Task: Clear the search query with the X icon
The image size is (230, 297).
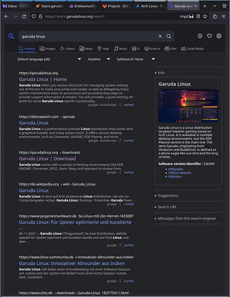Action: [160, 36]
